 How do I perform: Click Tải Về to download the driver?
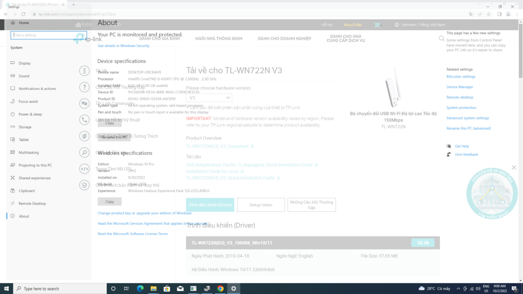[422, 242]
